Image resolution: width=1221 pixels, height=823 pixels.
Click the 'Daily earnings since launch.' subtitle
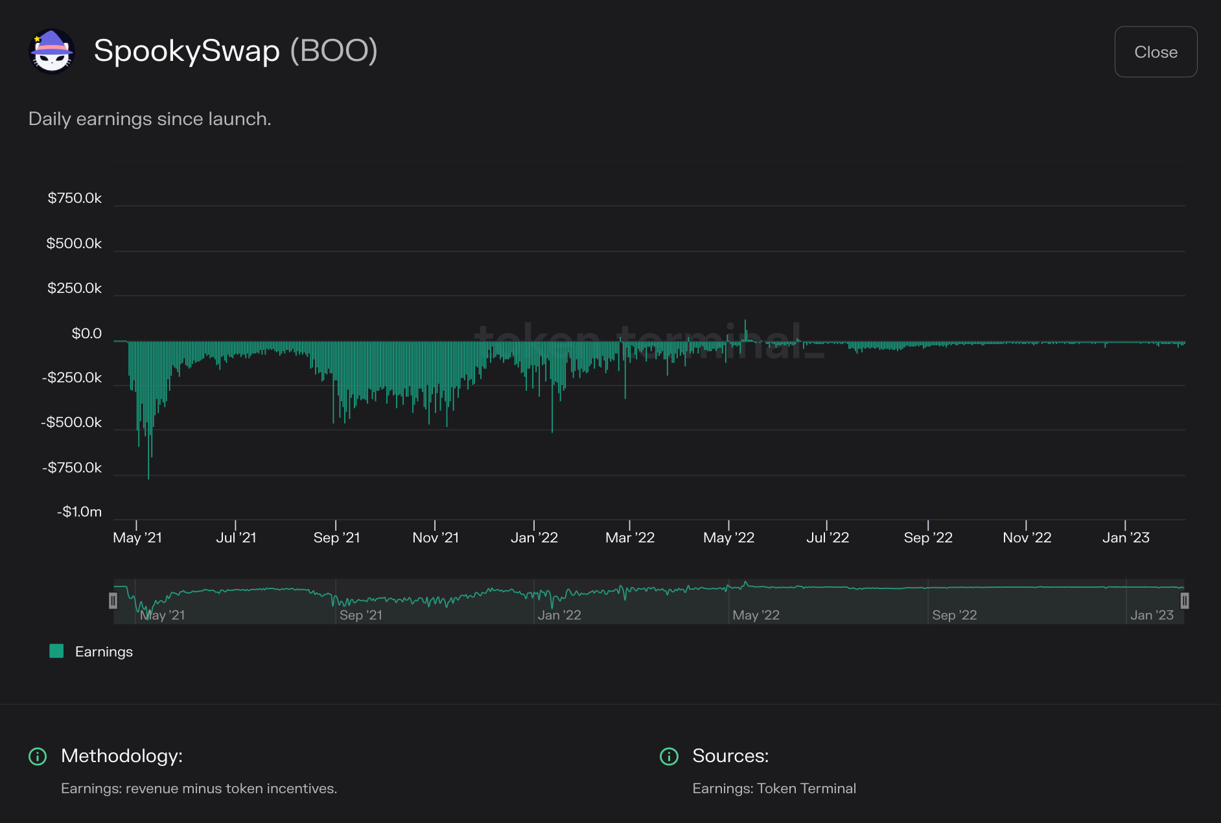[150, 119]
